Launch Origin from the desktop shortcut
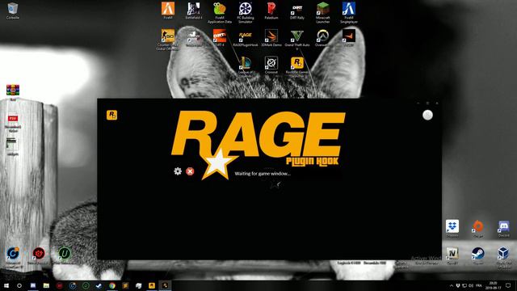The width and height of the screenshot is (517, 291). pyautogui.click(x=477, y=228)
